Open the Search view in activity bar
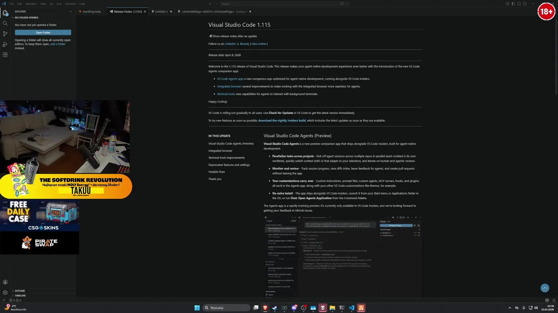The height and width of the screenshot is (313, 558). click(5, 23)
